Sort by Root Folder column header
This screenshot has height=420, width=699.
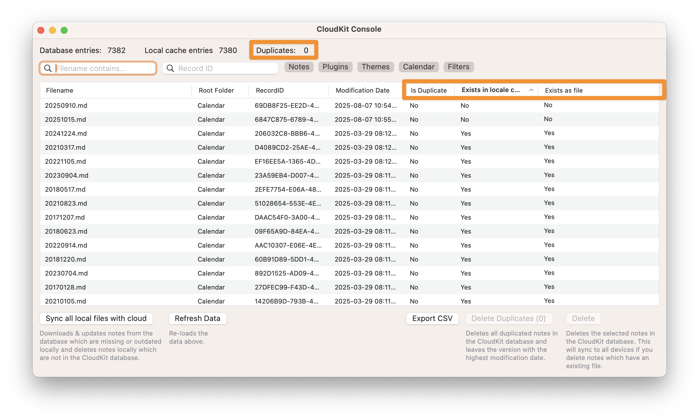click(220, 90)
